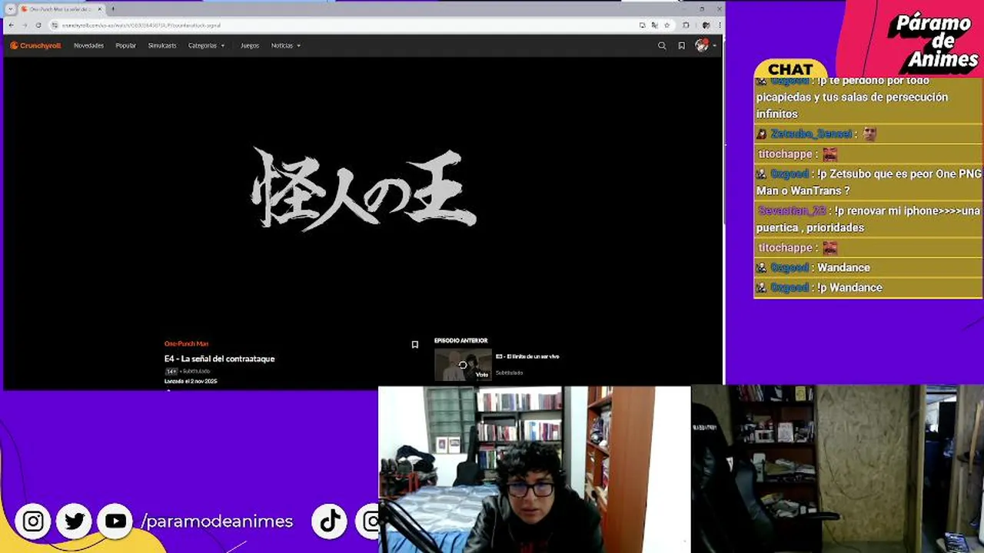Screen dimensions: 984x553
Task: Open the Popular section
Action: pos(125,45)
